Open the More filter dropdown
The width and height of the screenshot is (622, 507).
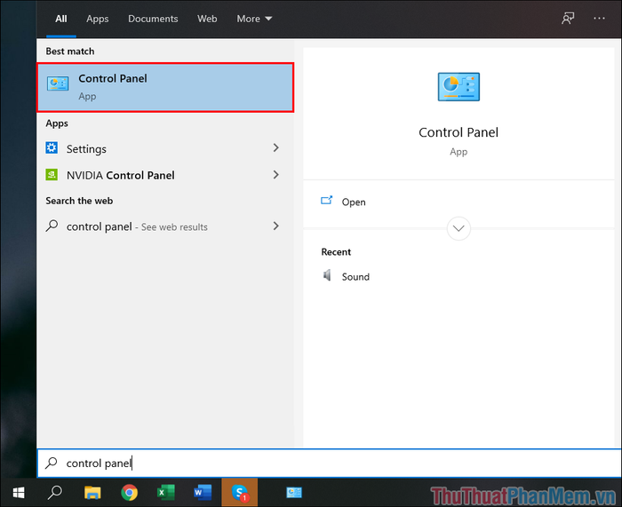pyautogui.click(x=254, y=19)
